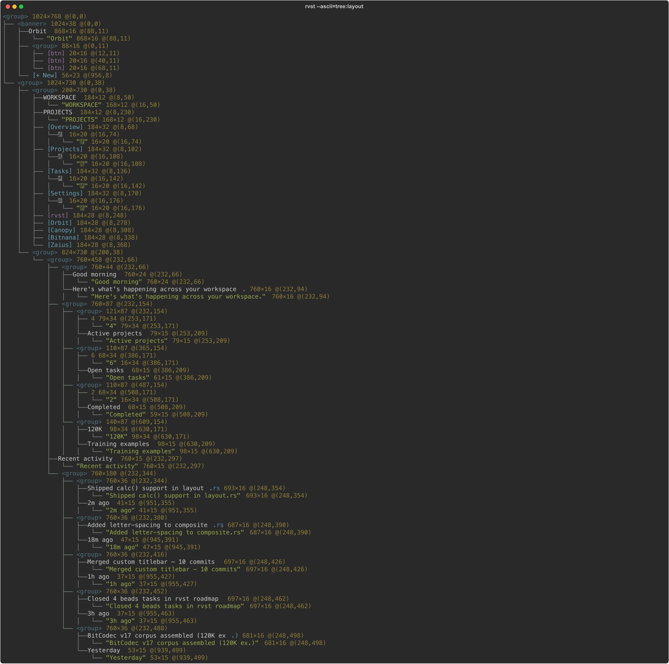The width and height of the screenshot is (669, 664).
Task: Click the quoted "Orbit" string
Action: (x=60, y=39)
